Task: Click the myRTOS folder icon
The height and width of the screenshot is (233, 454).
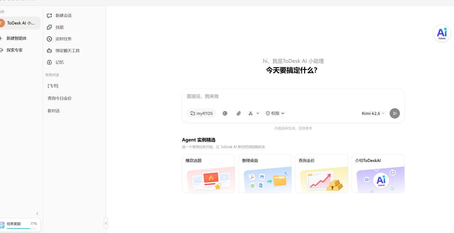Action: pos(193,113)
